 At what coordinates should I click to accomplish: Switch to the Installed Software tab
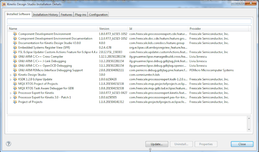(18, 14)
